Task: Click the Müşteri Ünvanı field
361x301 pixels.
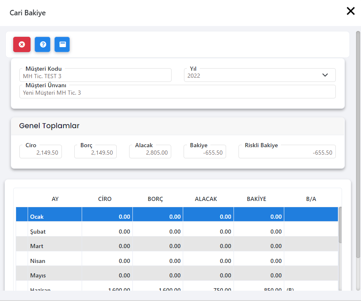Action: click(177, 93)
